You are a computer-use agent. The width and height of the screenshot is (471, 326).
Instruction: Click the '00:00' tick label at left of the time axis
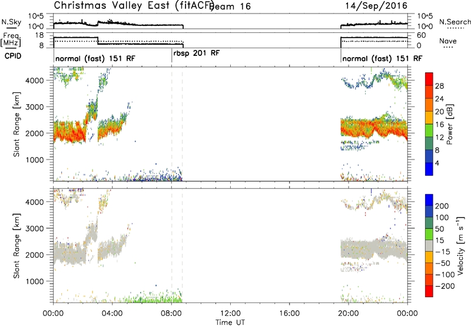click(x=53, y=314)
